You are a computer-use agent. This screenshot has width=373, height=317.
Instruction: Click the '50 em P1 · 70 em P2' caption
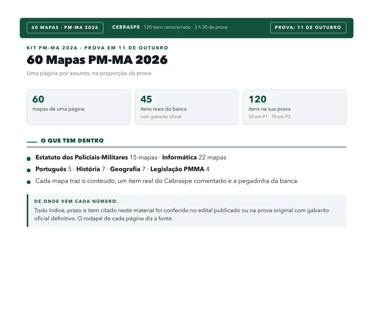[x=269, y=117]
